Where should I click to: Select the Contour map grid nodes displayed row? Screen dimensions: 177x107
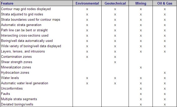88,9
